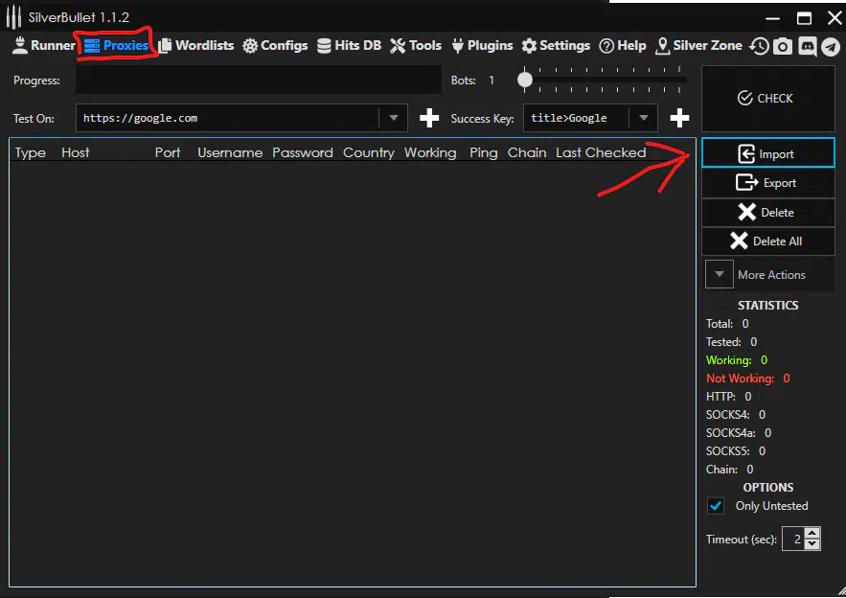Image resolution: width=846 pixels, height=598 pixels.
Task: Click the 'Not Working:' statistic label
Action: click(741, 379)
